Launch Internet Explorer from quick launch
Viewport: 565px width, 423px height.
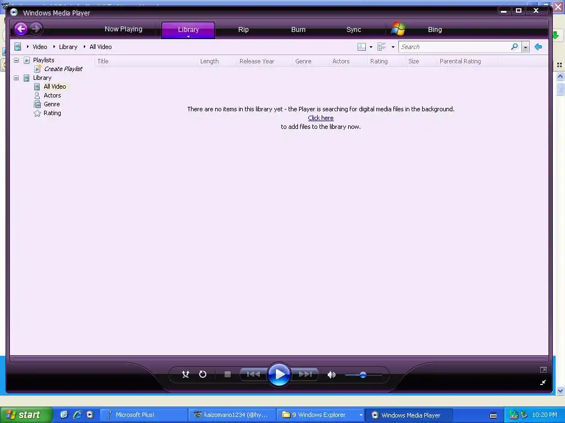[x=77, y=415]
